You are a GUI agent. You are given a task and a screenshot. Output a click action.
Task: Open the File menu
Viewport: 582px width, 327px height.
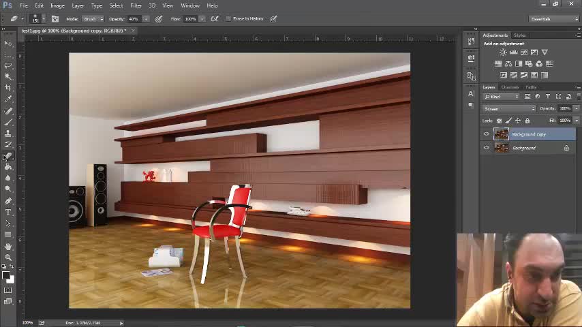coord(24,5)
